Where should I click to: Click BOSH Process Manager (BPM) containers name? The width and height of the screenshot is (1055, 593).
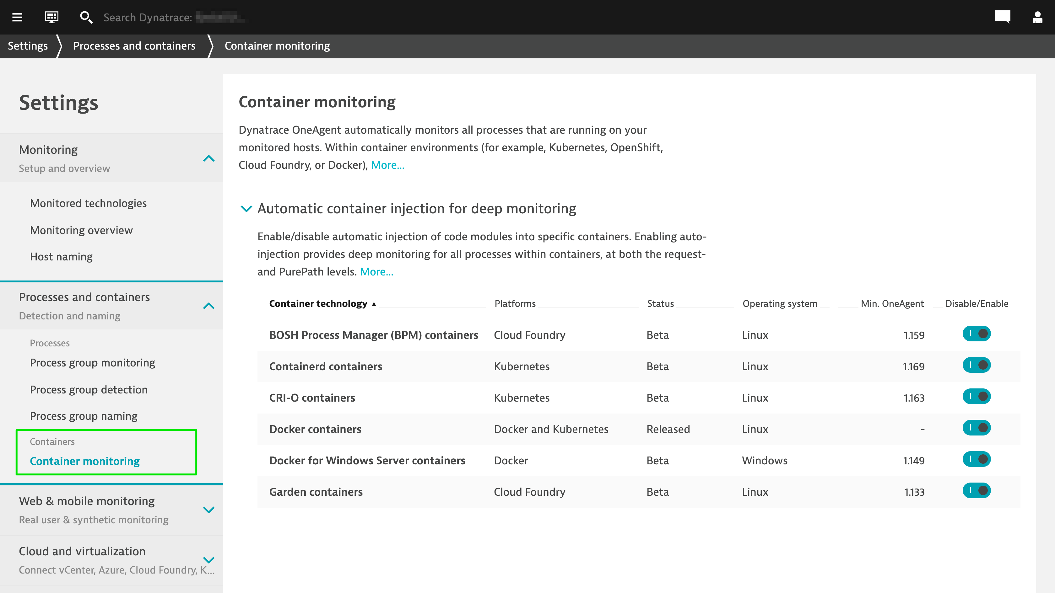click(x=374, y=335)
